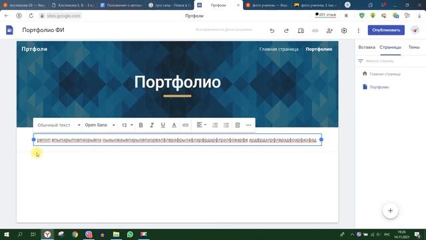Click the page filter field
This screenshot has width=426, height=240.
[391, 61]
